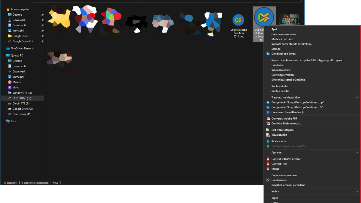Click the green shield icon for Ricerca virus

click(x=268, y=141)
